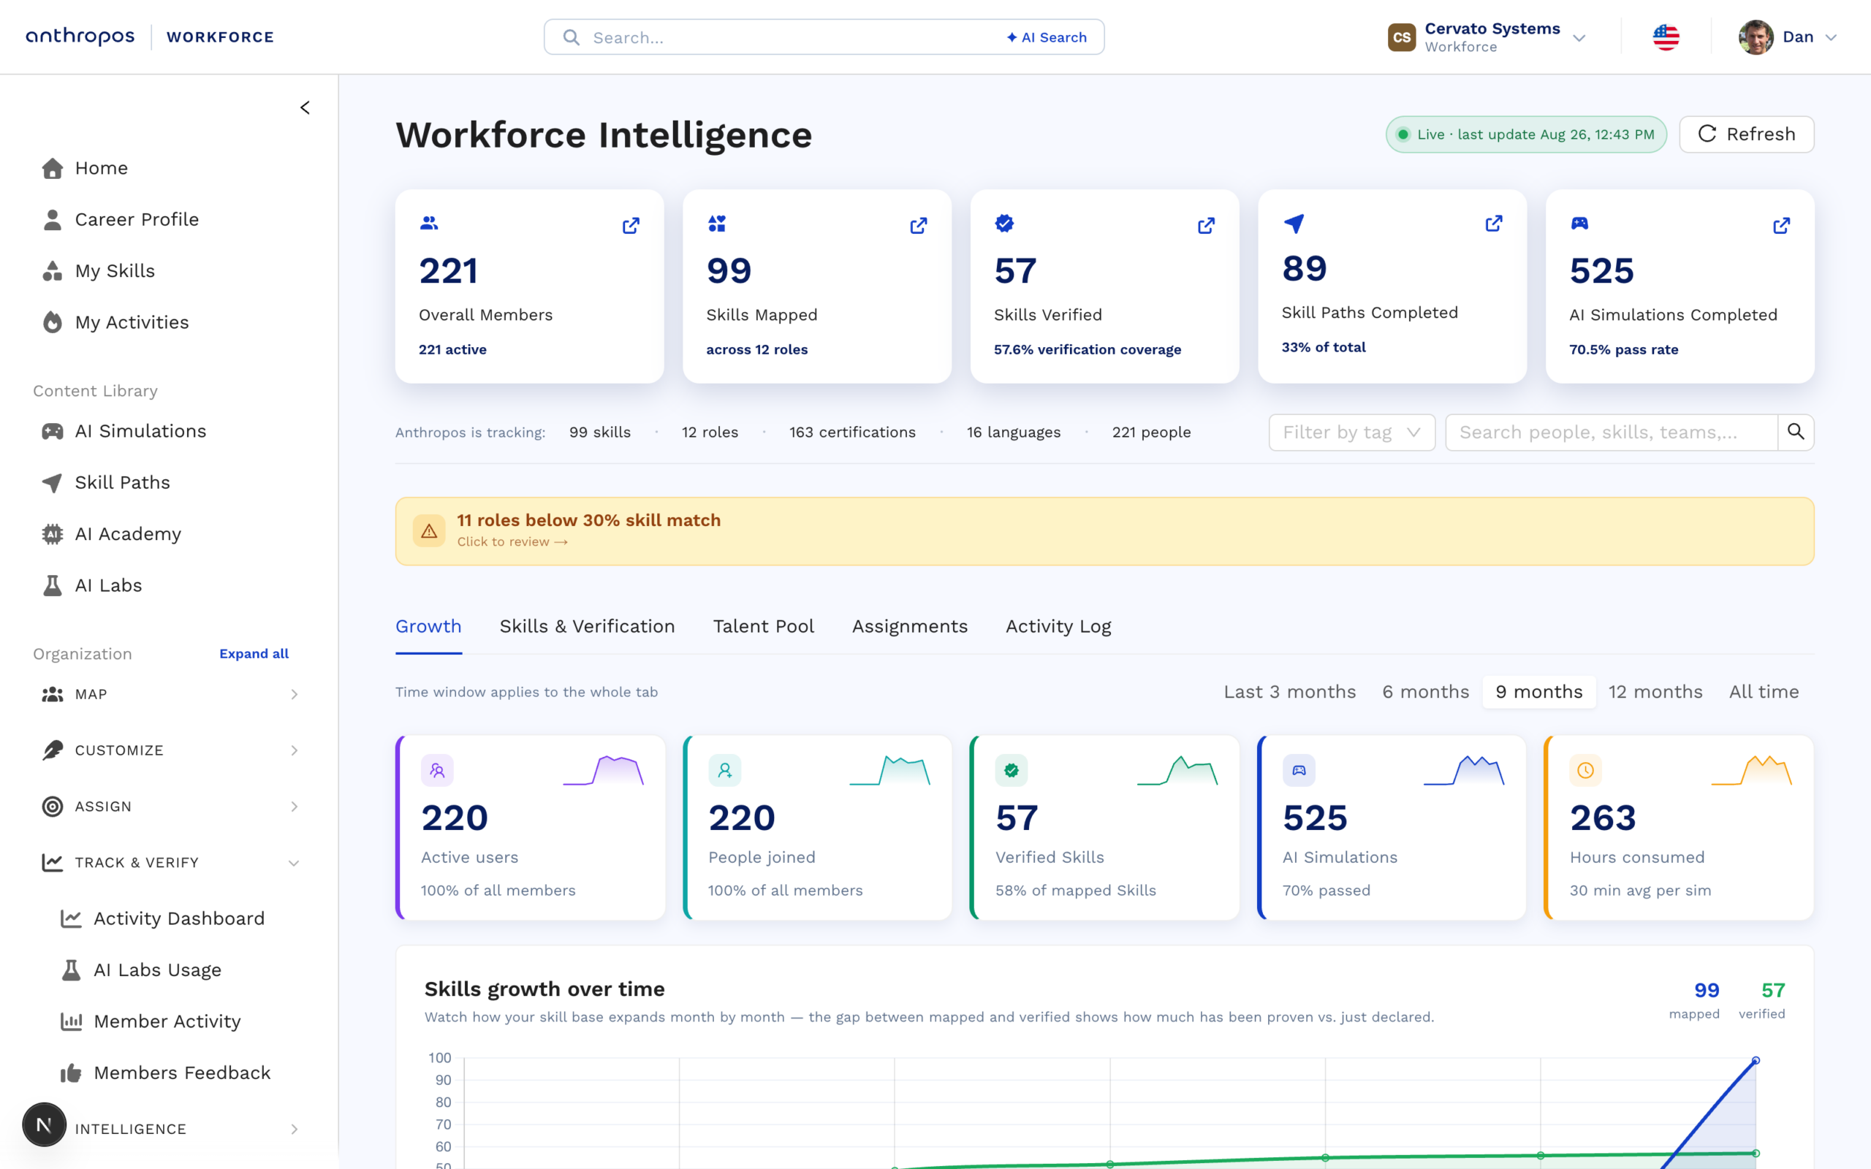Image resolution: width=1871 pixels, height=1169 pixels.
Task: Click the Home icon in sidebar
Action: (x=53, y=168)
